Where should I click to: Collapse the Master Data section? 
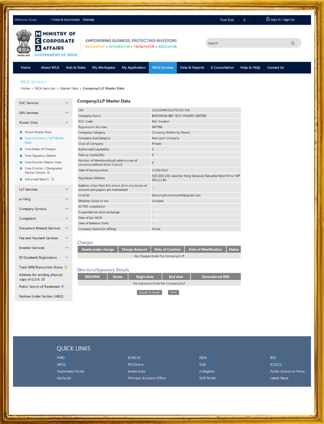click(x=66, y=122)
